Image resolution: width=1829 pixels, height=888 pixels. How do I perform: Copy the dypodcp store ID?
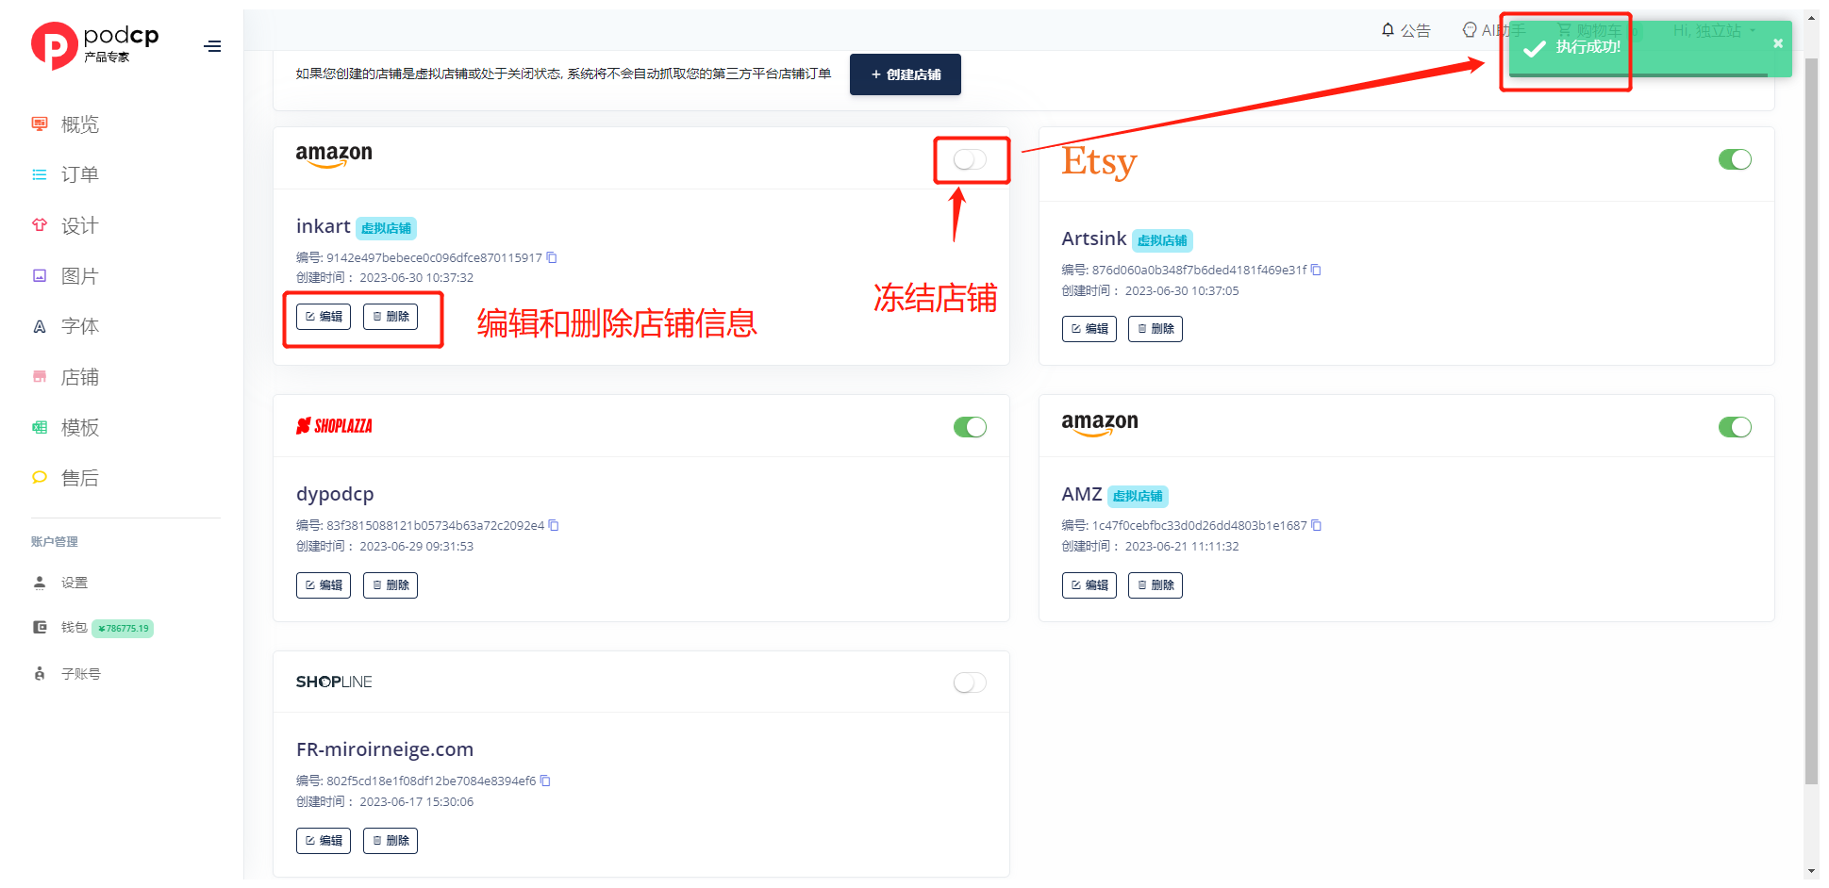(554, 525)
